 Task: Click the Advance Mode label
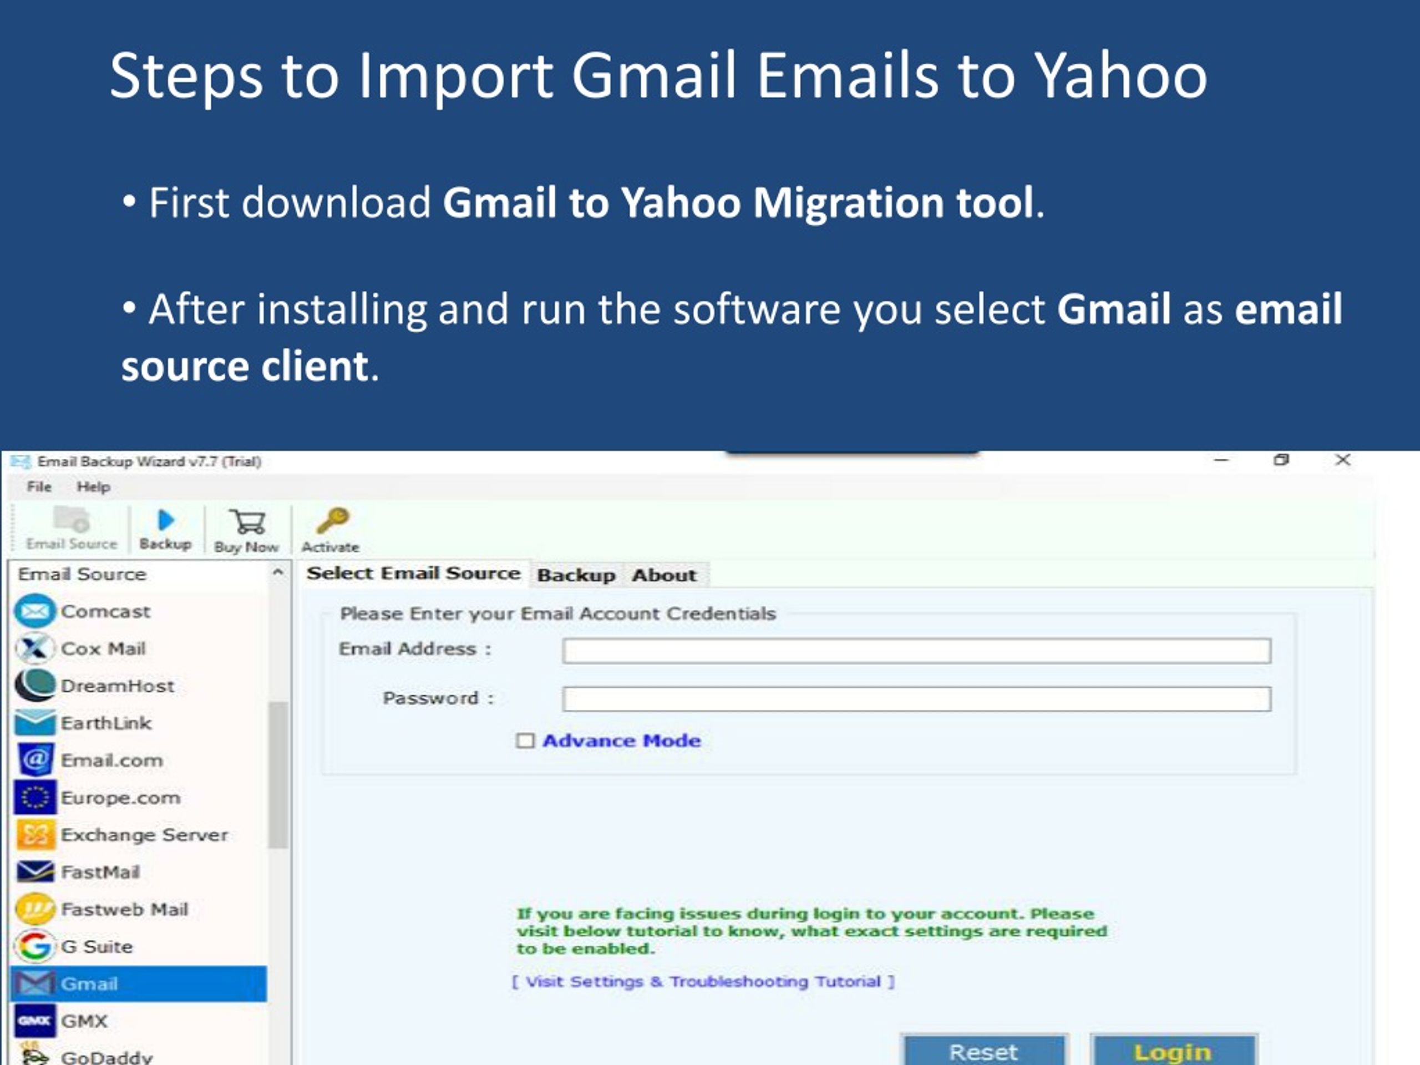(x=621, y=741)
